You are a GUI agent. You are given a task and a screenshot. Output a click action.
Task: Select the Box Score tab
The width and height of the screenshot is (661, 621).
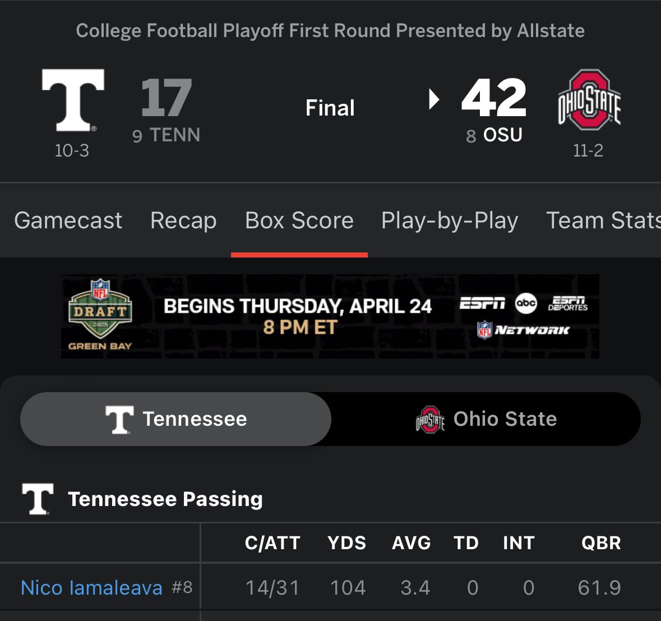pos(299,220)
